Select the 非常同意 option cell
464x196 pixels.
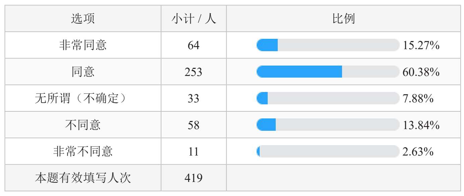point(83,45)
